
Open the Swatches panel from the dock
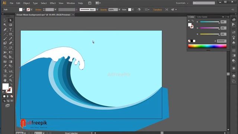[234, 32]
